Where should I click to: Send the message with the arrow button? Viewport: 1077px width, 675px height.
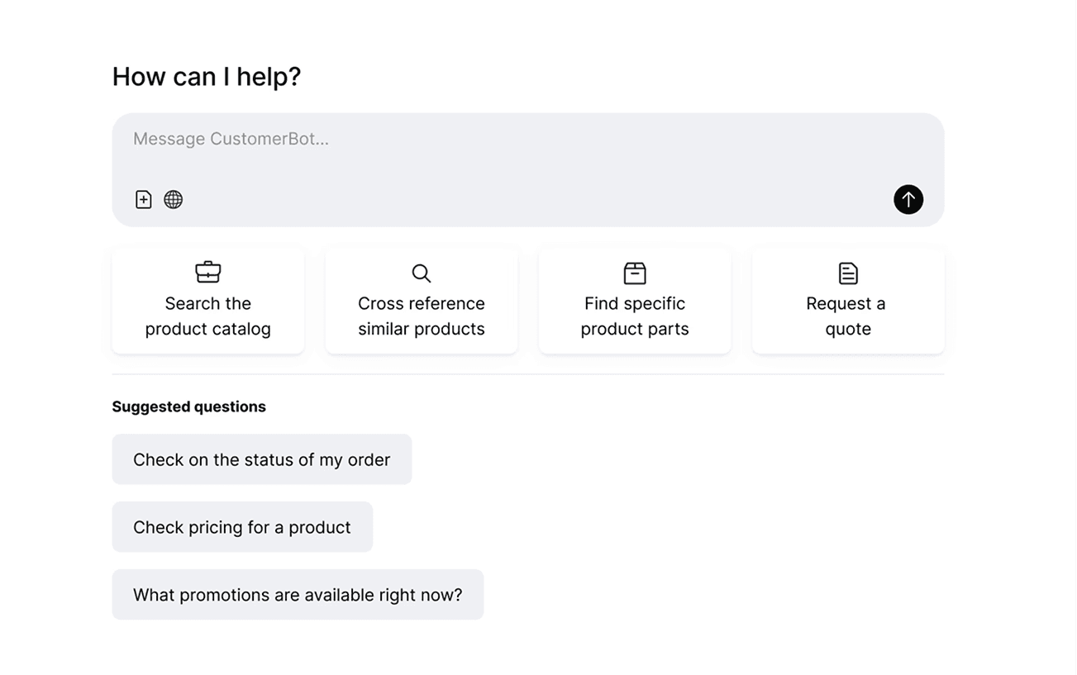(908, 199)
